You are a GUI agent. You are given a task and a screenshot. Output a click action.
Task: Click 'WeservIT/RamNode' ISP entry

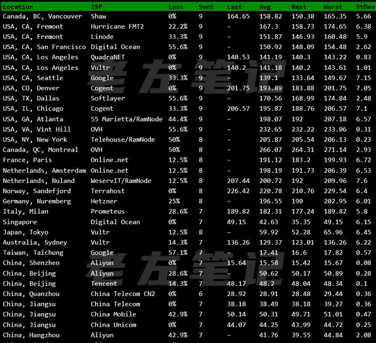tap(121, 181)
